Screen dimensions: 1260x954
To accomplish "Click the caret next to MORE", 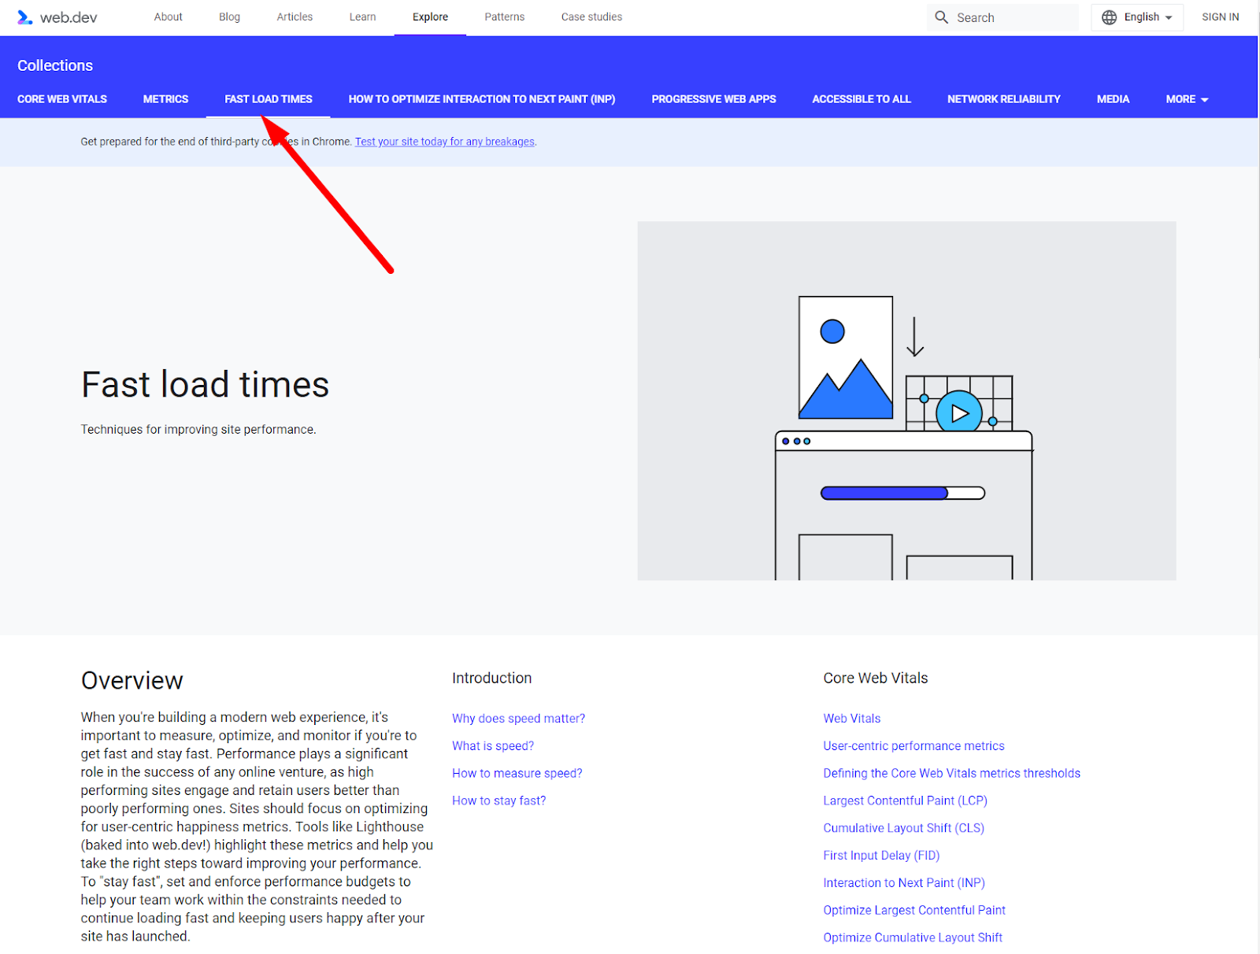I will [1204, 100].
